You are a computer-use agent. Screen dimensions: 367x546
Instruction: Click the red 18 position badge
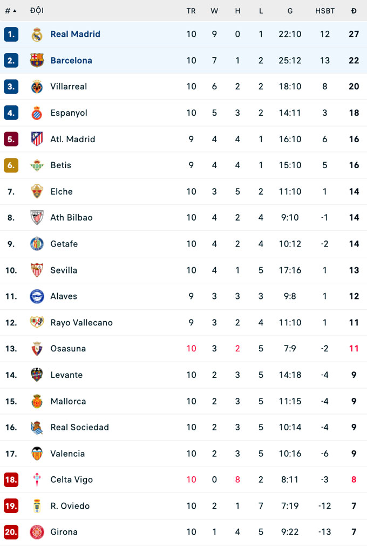click(11, 480)
